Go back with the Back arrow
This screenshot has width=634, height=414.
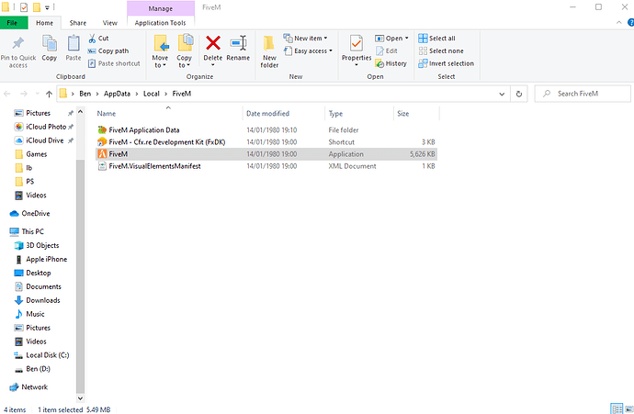coord(7,94)
